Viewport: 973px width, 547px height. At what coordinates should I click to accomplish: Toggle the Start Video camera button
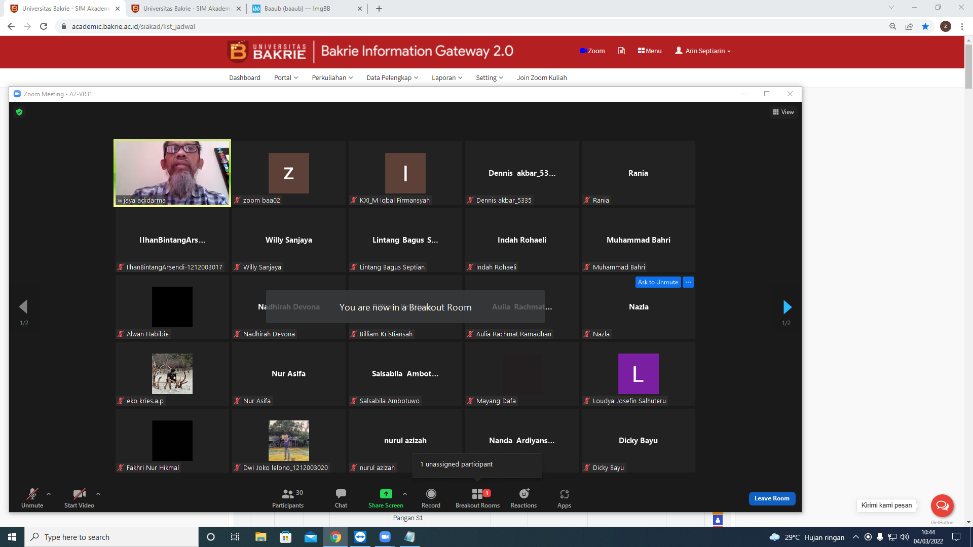point(79,498)
